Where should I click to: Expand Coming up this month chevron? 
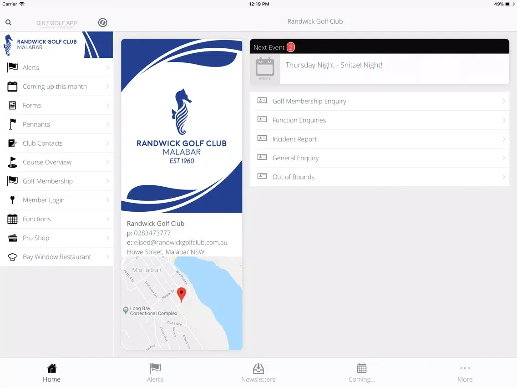click(107, 87)
